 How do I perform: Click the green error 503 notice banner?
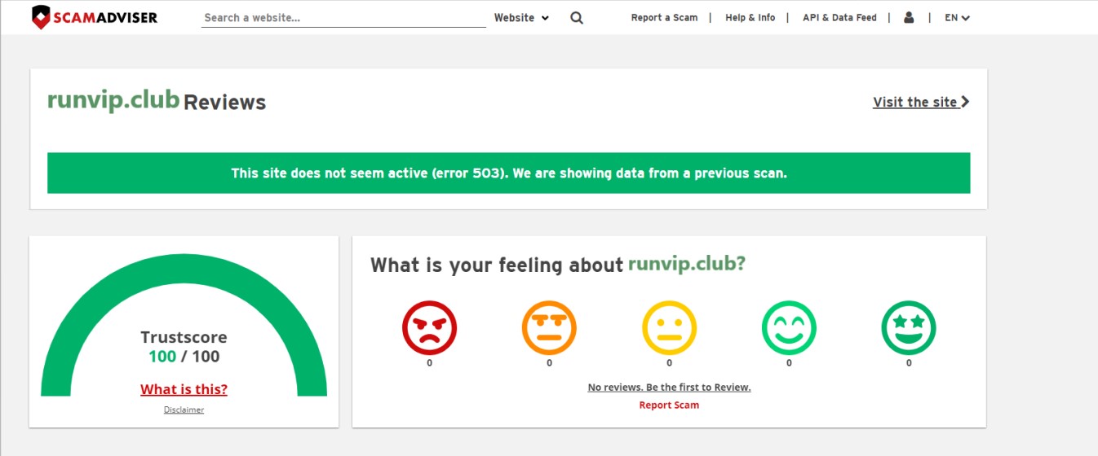[x=508, y=173]
